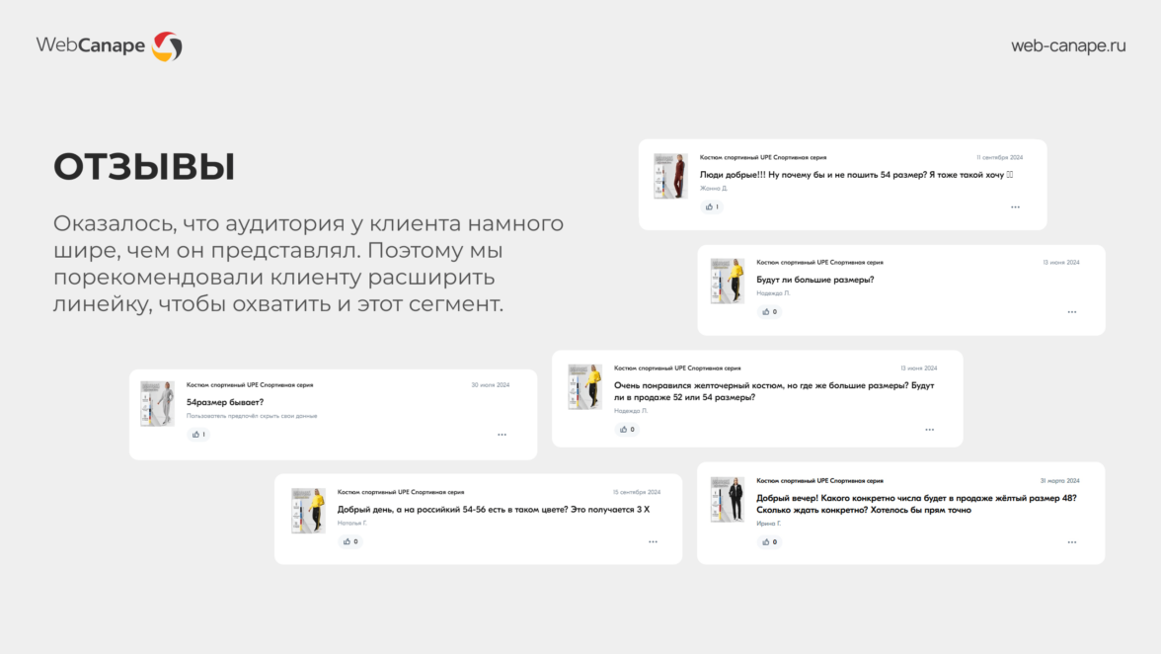This screenshot has height=654, width=1161.
Task: Open product title link in "54размер бывает?" review
Action: [250, 385]
